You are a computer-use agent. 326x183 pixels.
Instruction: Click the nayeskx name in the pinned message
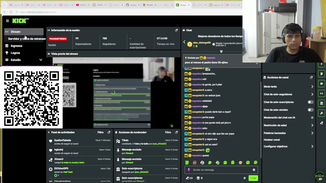tap(211, 58)
